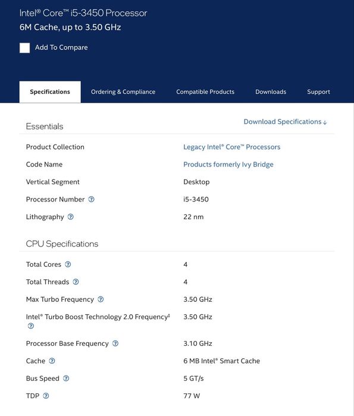Click help icon beside Processor Number
354x416 pixels.
point(91,199)
